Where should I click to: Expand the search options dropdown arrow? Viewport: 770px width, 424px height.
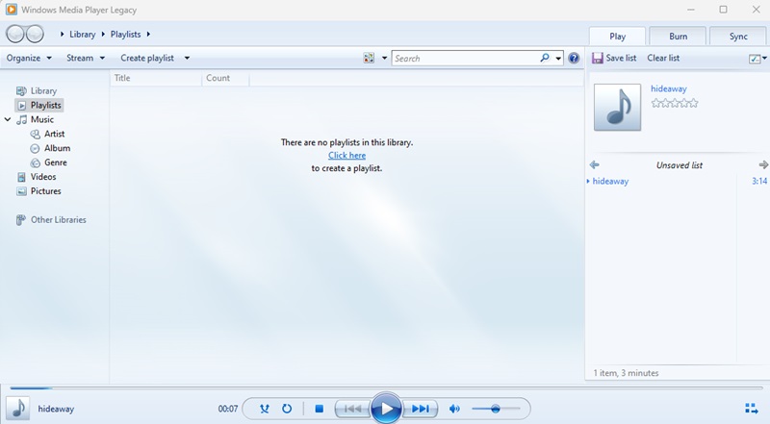[558, 59]
